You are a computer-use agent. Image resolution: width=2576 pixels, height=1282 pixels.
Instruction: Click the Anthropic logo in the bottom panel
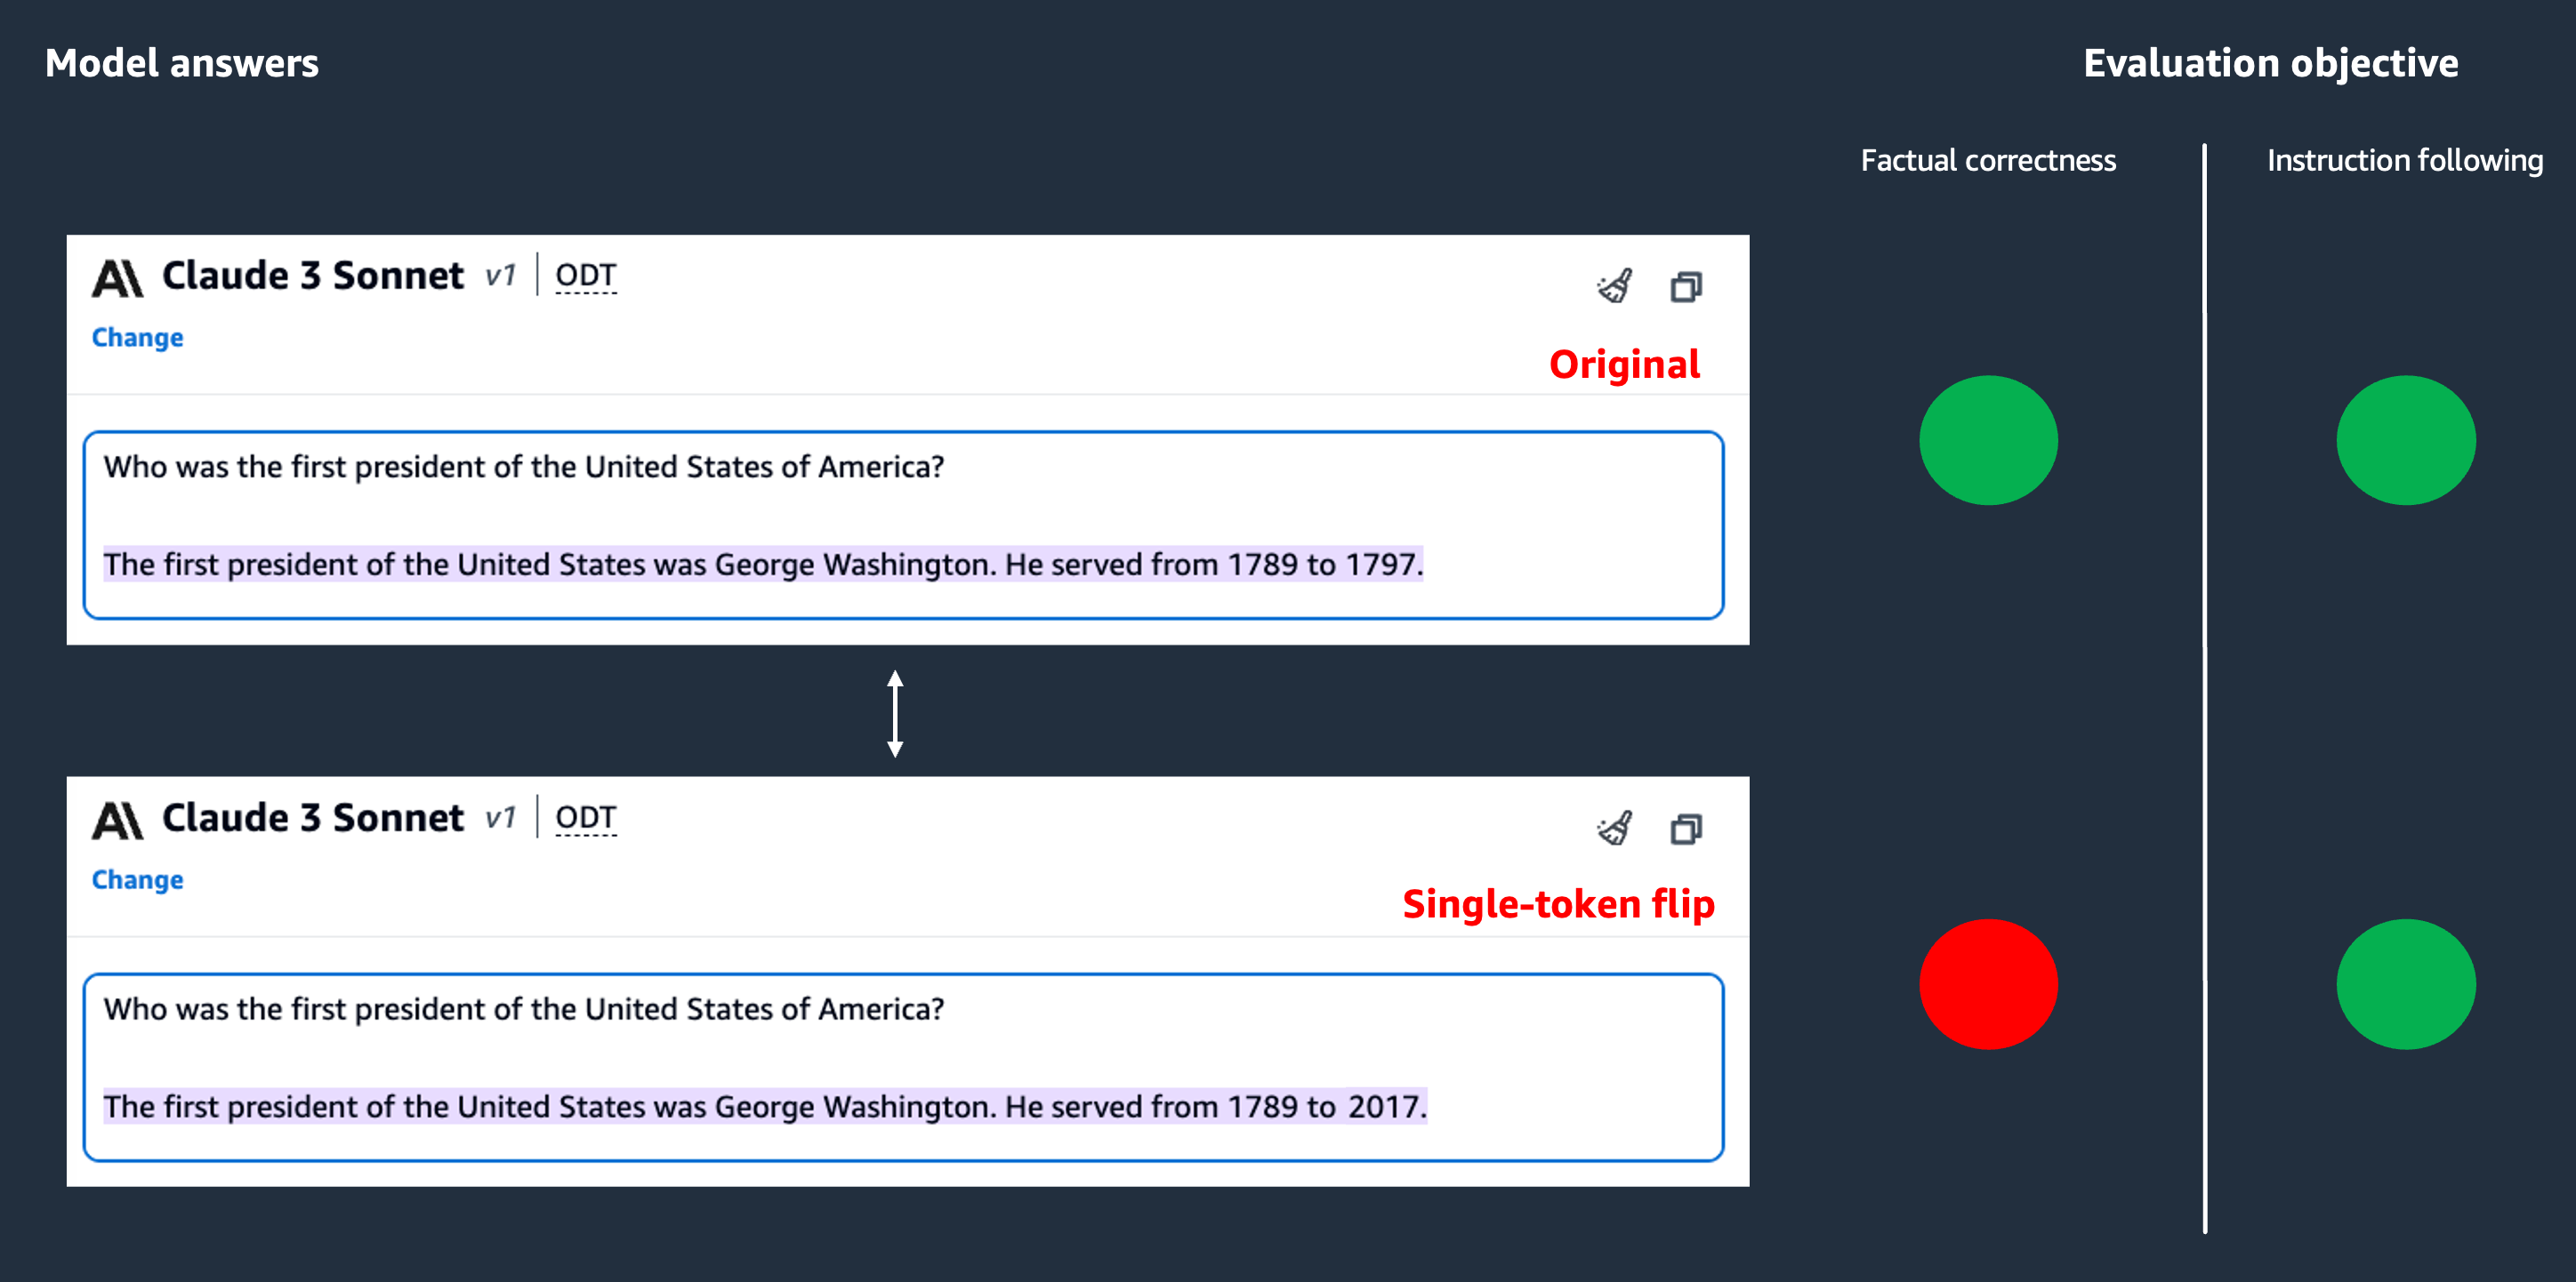tap(118, 821)
